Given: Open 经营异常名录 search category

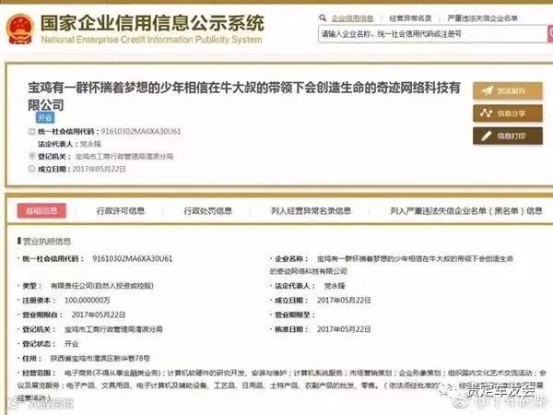Looking at the screenshot, I should (410, 18).
